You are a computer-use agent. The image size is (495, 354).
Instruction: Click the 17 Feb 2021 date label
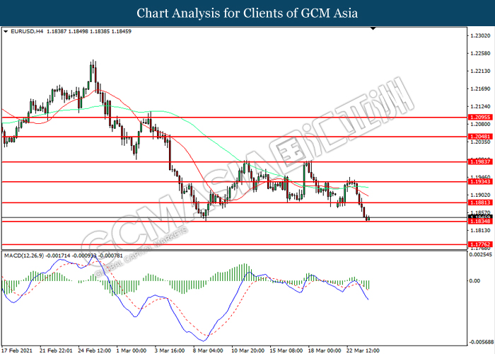[x=18, y=350]
